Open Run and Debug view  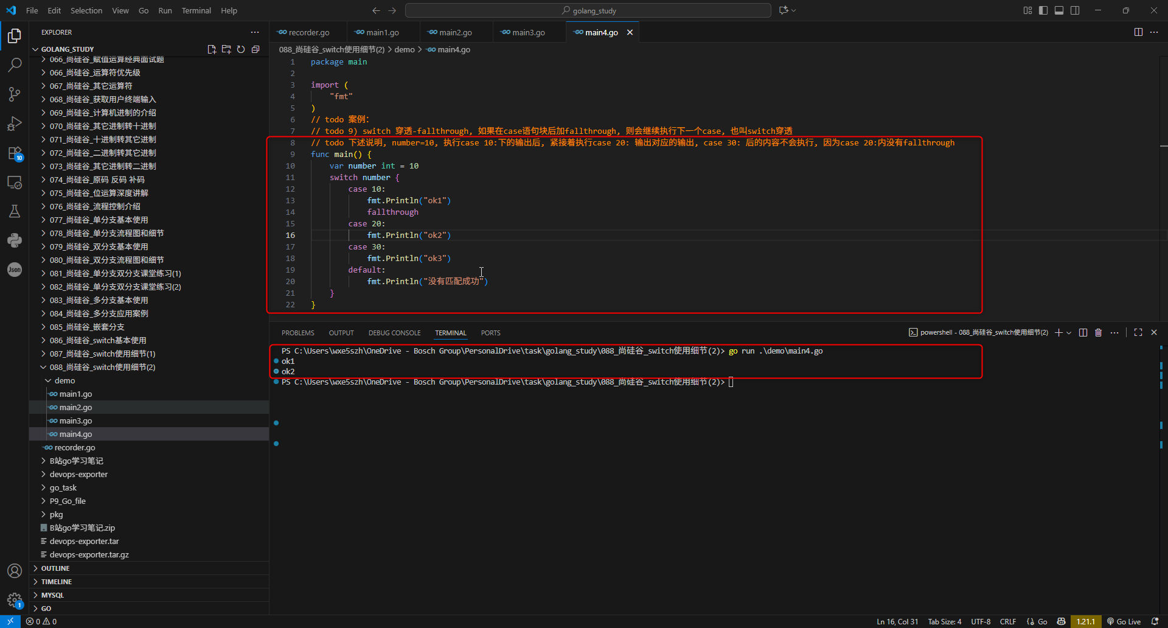(15, 124)
